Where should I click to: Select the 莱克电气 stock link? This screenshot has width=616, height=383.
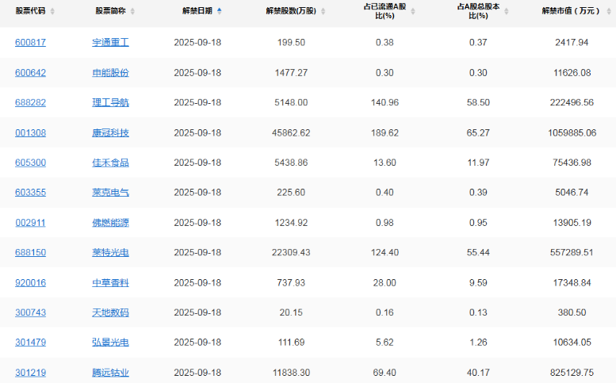[110, 193]
